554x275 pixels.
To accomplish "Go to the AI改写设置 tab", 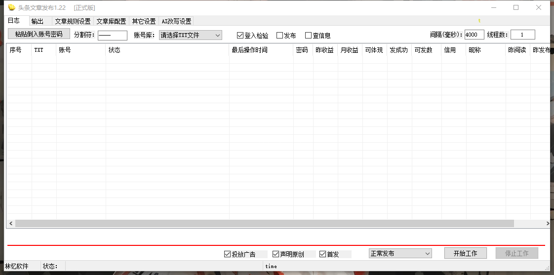I will click(176, 21).
